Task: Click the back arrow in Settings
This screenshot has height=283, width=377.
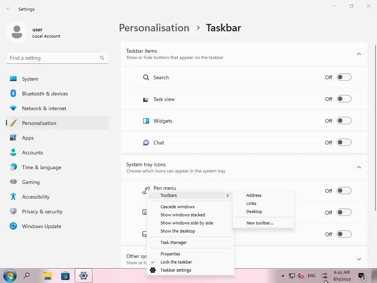Action: coord(9,9)
